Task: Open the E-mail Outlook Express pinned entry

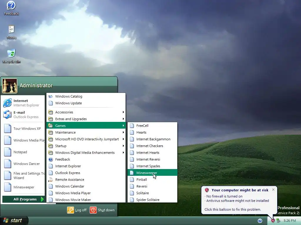Action: coord(23,115)
